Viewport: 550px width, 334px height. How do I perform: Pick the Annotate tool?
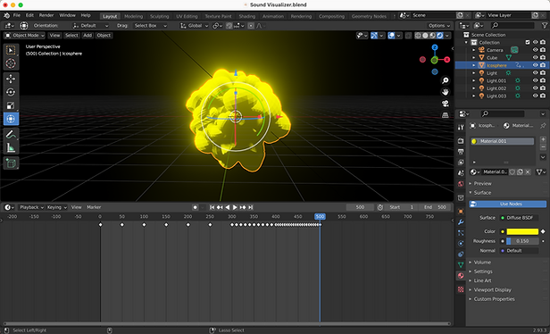(11, 134)
